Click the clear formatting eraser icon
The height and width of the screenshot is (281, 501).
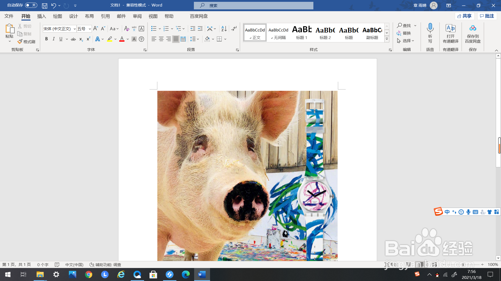tap(127, 29)
